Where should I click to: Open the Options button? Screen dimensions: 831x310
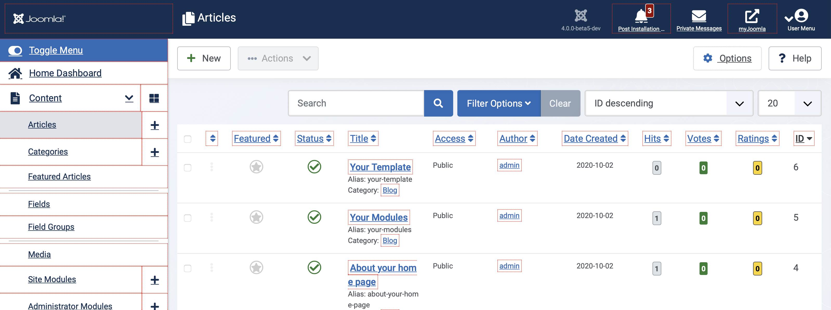pos(727,58)
